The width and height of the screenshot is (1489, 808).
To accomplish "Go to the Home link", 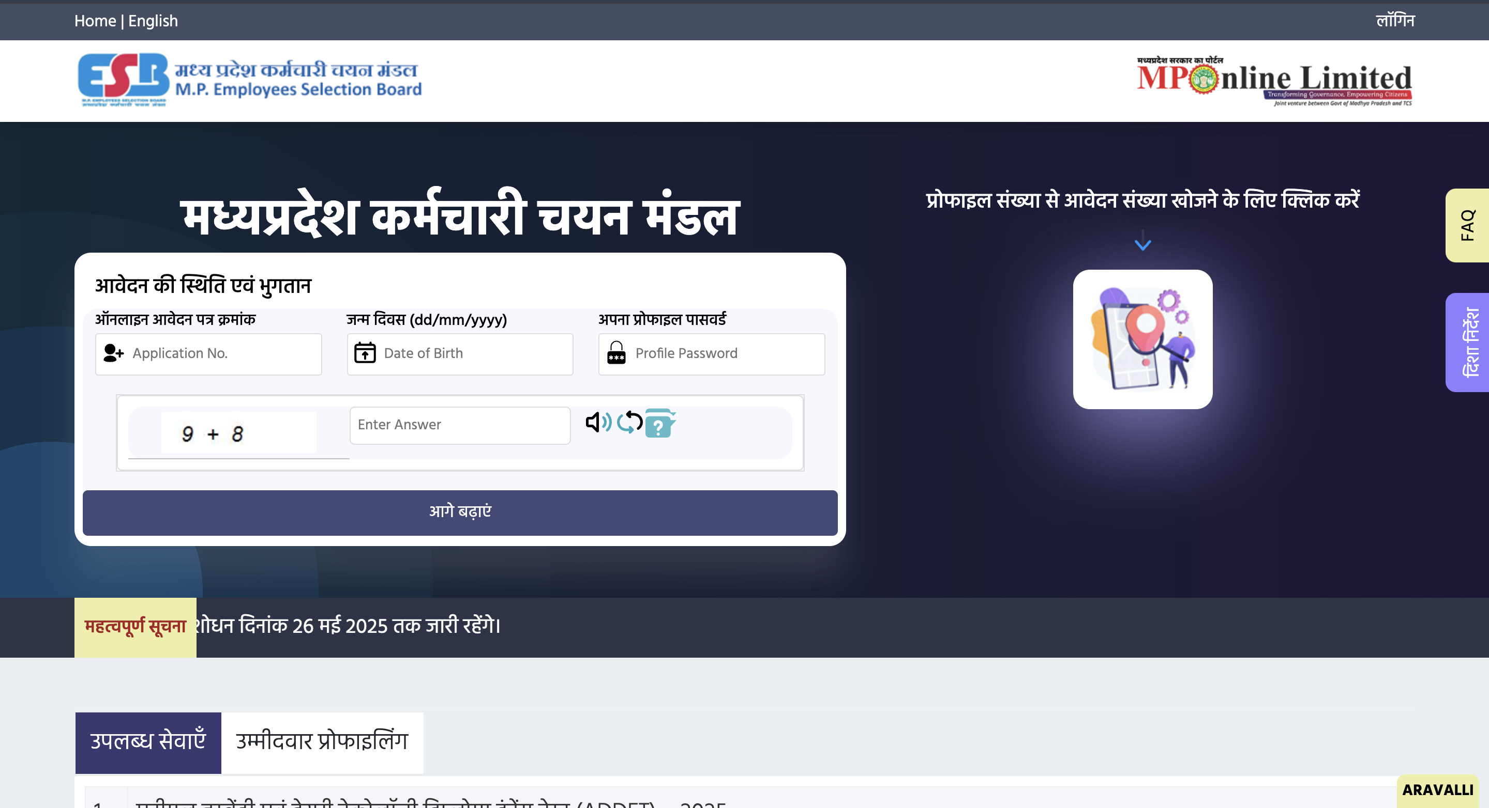I will 95,21.
